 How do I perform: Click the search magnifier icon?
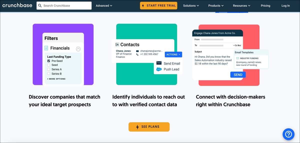click(40, 5)
